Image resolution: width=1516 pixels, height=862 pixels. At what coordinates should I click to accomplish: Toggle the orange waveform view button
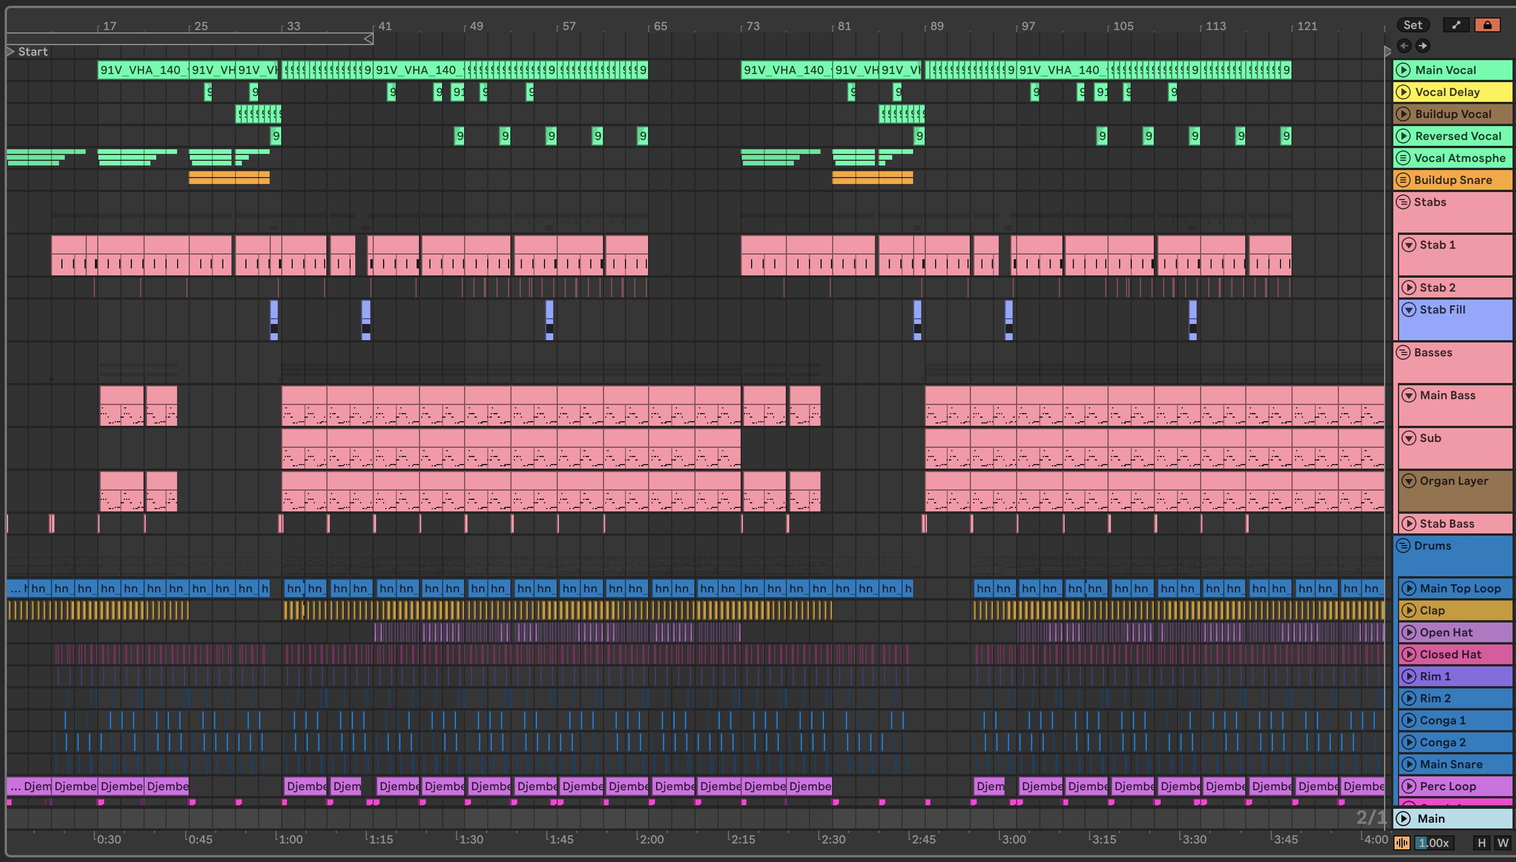[1402, 842]
